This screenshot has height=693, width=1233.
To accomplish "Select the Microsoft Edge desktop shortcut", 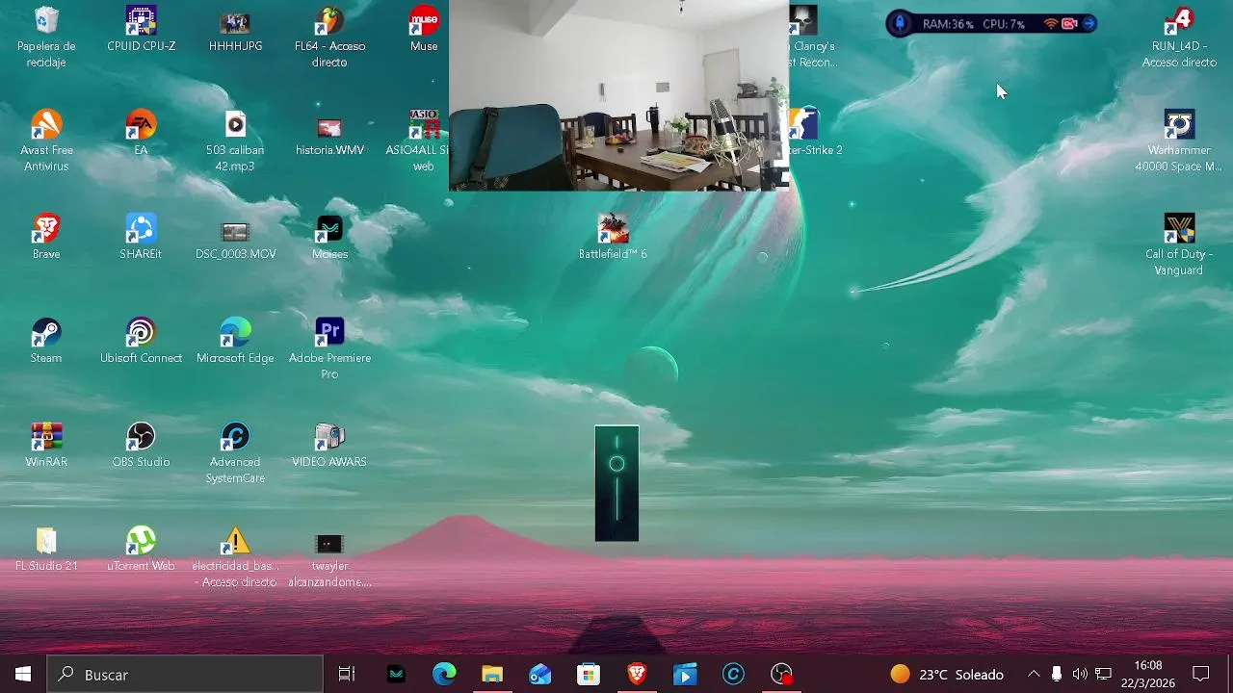I will click(x=235, y=341).
